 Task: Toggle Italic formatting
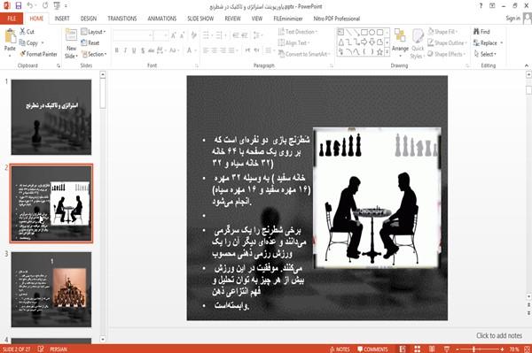(125, 50)
